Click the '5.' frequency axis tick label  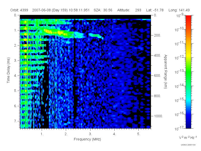[139, 134]
